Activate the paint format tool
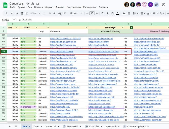This screenshot has width=169, height=129. click(x=27, y=13)
